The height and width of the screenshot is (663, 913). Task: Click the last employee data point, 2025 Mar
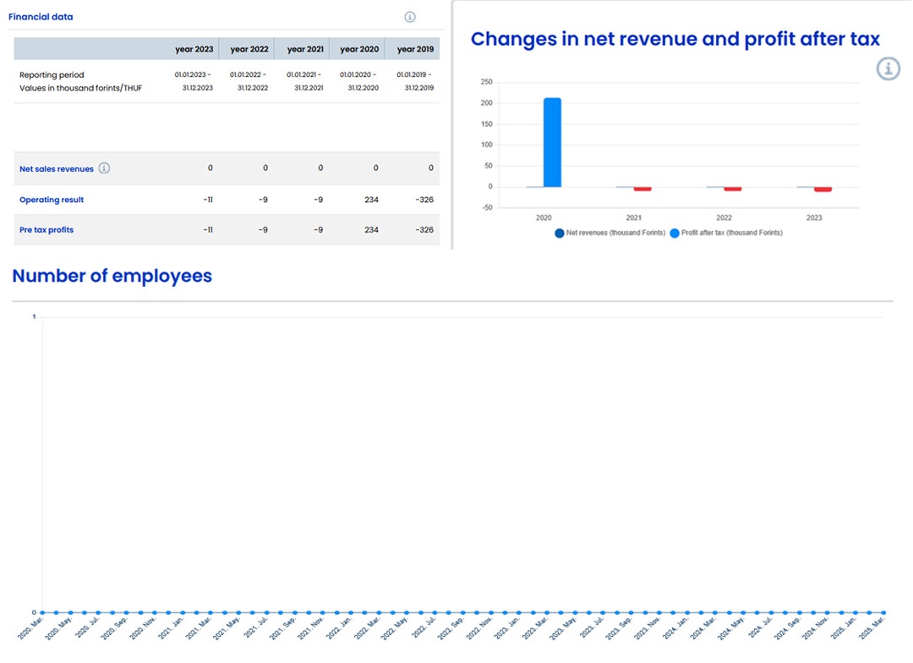click(x=883, y=612)
